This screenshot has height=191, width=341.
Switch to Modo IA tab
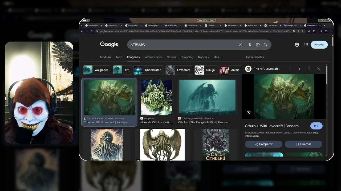click(x=105, y=57)
